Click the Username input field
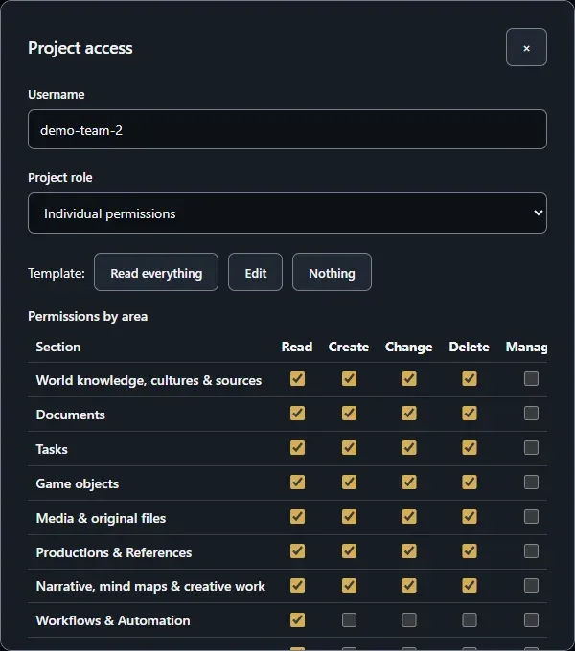575x651 pixels. click(x=287, y=129)
